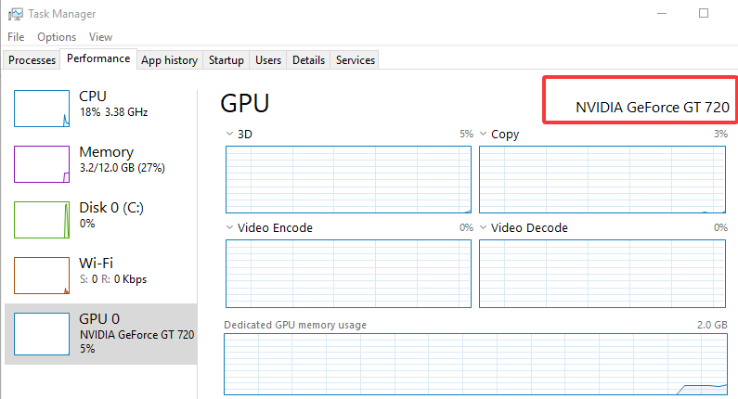Click the Task Manager app icon
The height and width of the screenshot is (399, 738).
15,14
